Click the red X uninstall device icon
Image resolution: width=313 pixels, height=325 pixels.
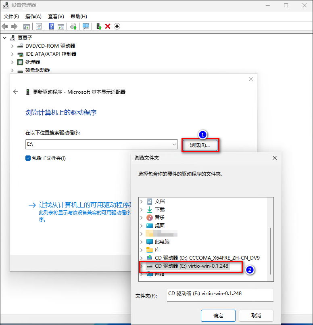pyautogui.click(x=108, y=26)
